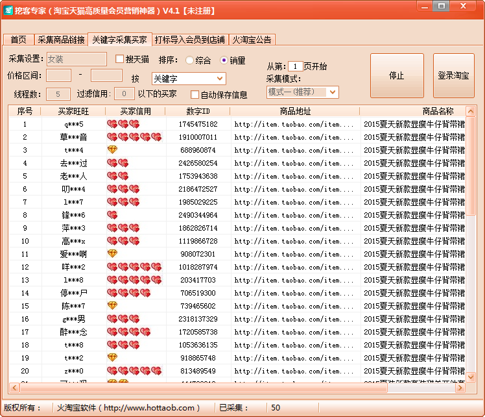Click diamond credit icon for t***2
Screen dimensions: 485x417
(112, 358)
